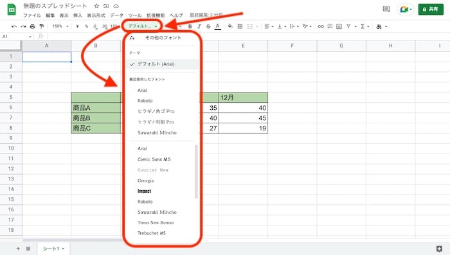Screen dimensions: 450x255
Task: Open the 表示形式 menu
Action: tap(96, 15)
